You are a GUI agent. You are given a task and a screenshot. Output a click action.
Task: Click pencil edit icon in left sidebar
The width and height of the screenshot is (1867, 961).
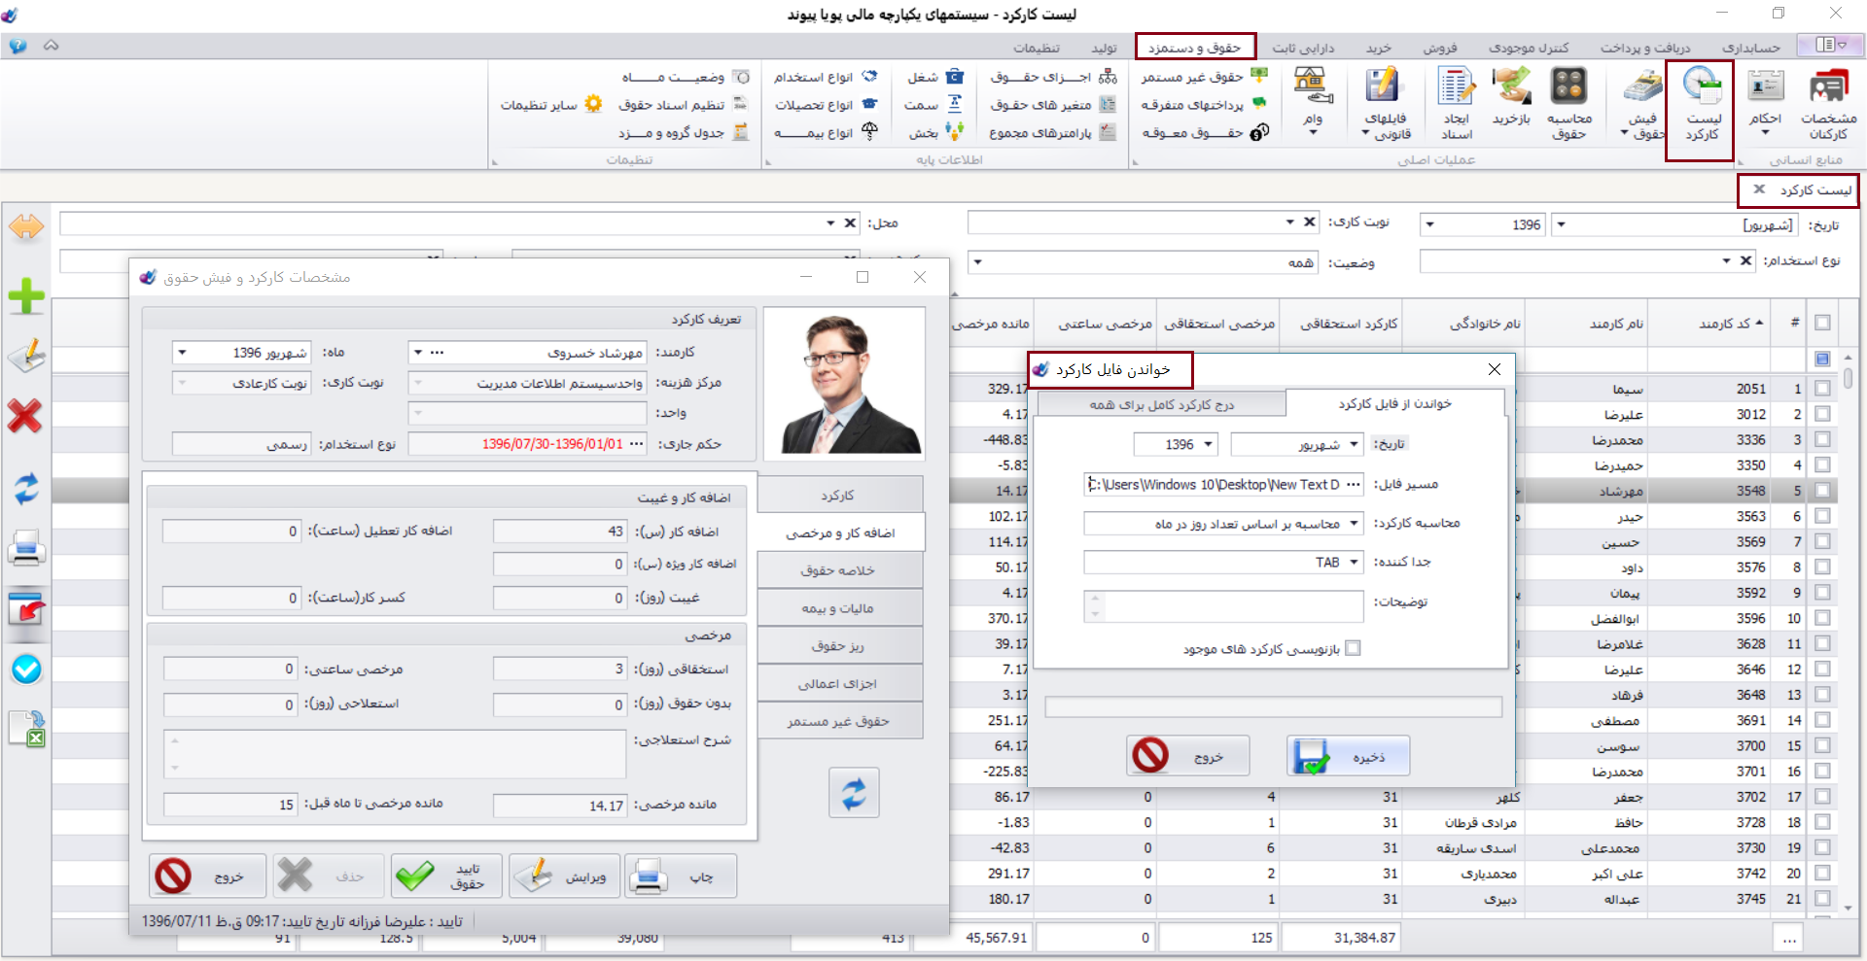click(x=26, y=356)
